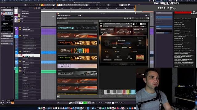The width and height of the screenshot is (197, 110).
Task: Open the Ostinato library banner
Action: pyautogui.click(x=77, y=51)
